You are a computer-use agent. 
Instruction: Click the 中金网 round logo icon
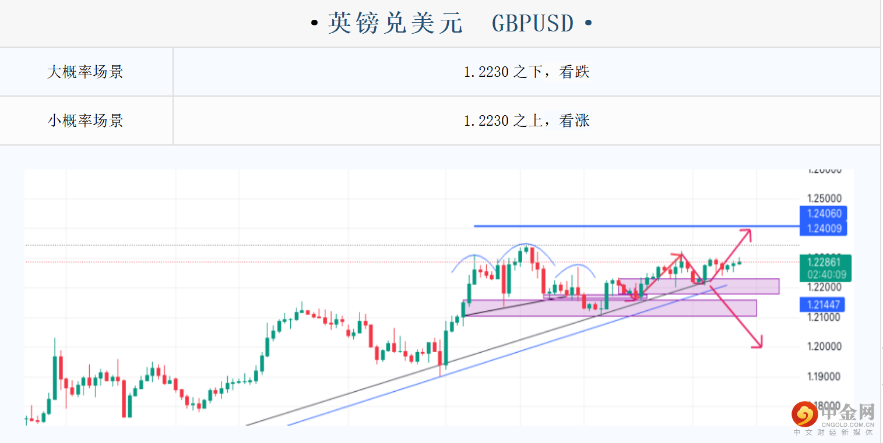804,414
